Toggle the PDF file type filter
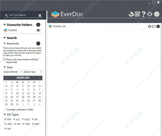Image resolution: width=162 pixels, height=136 pixels. point(5,119)
